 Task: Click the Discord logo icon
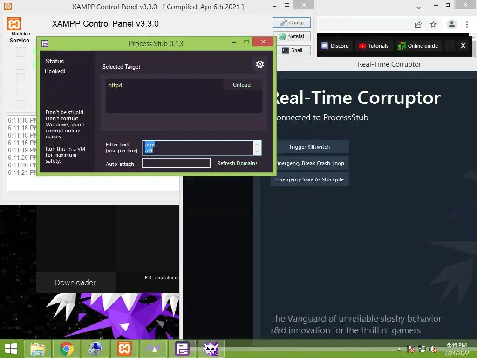tap(325, 46)
